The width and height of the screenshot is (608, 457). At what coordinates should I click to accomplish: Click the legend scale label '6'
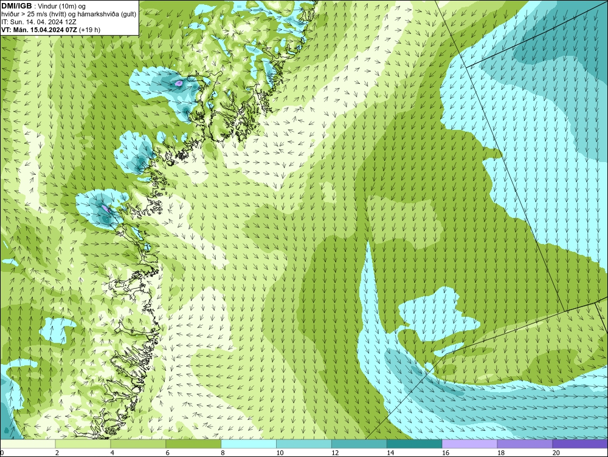(x=168, y=453)
